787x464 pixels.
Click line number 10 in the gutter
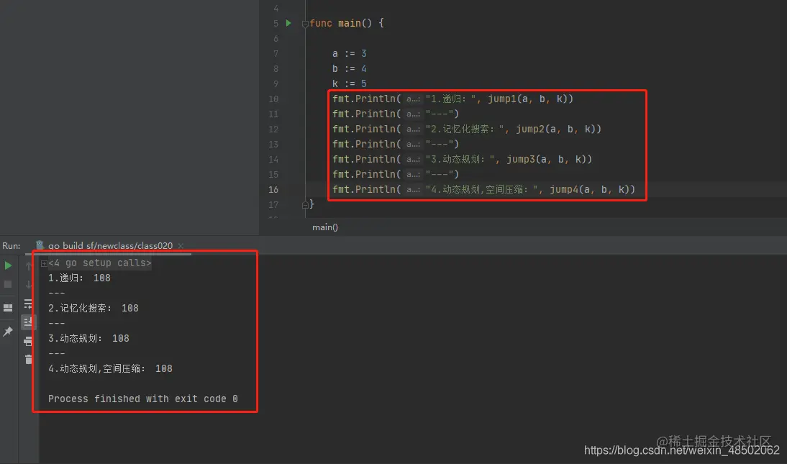tap(273, 99)
